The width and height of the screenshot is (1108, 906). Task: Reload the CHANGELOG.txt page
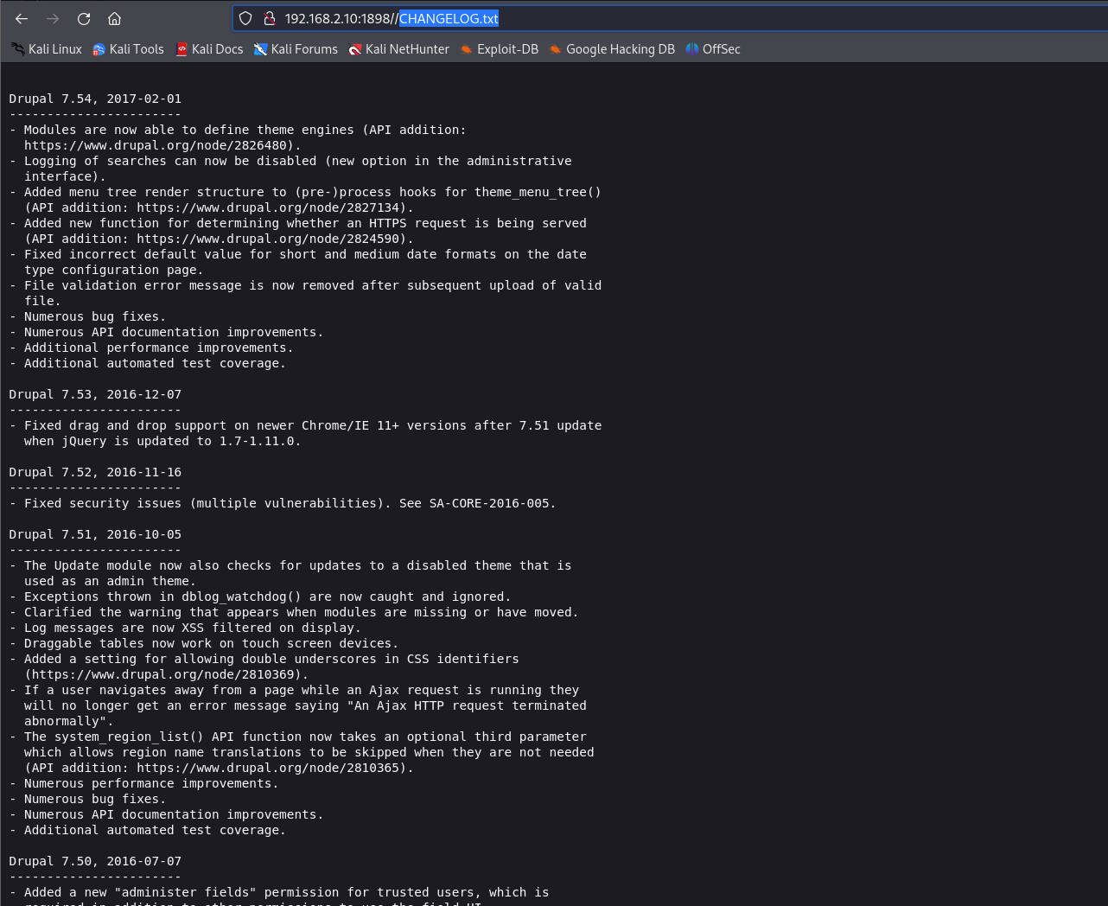point(84,18)
